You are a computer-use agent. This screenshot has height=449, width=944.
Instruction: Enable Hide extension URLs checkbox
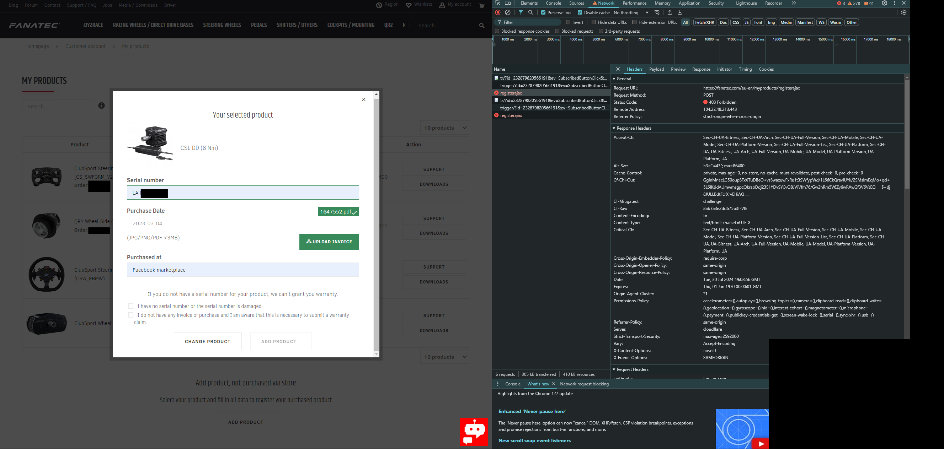[634, 22]
